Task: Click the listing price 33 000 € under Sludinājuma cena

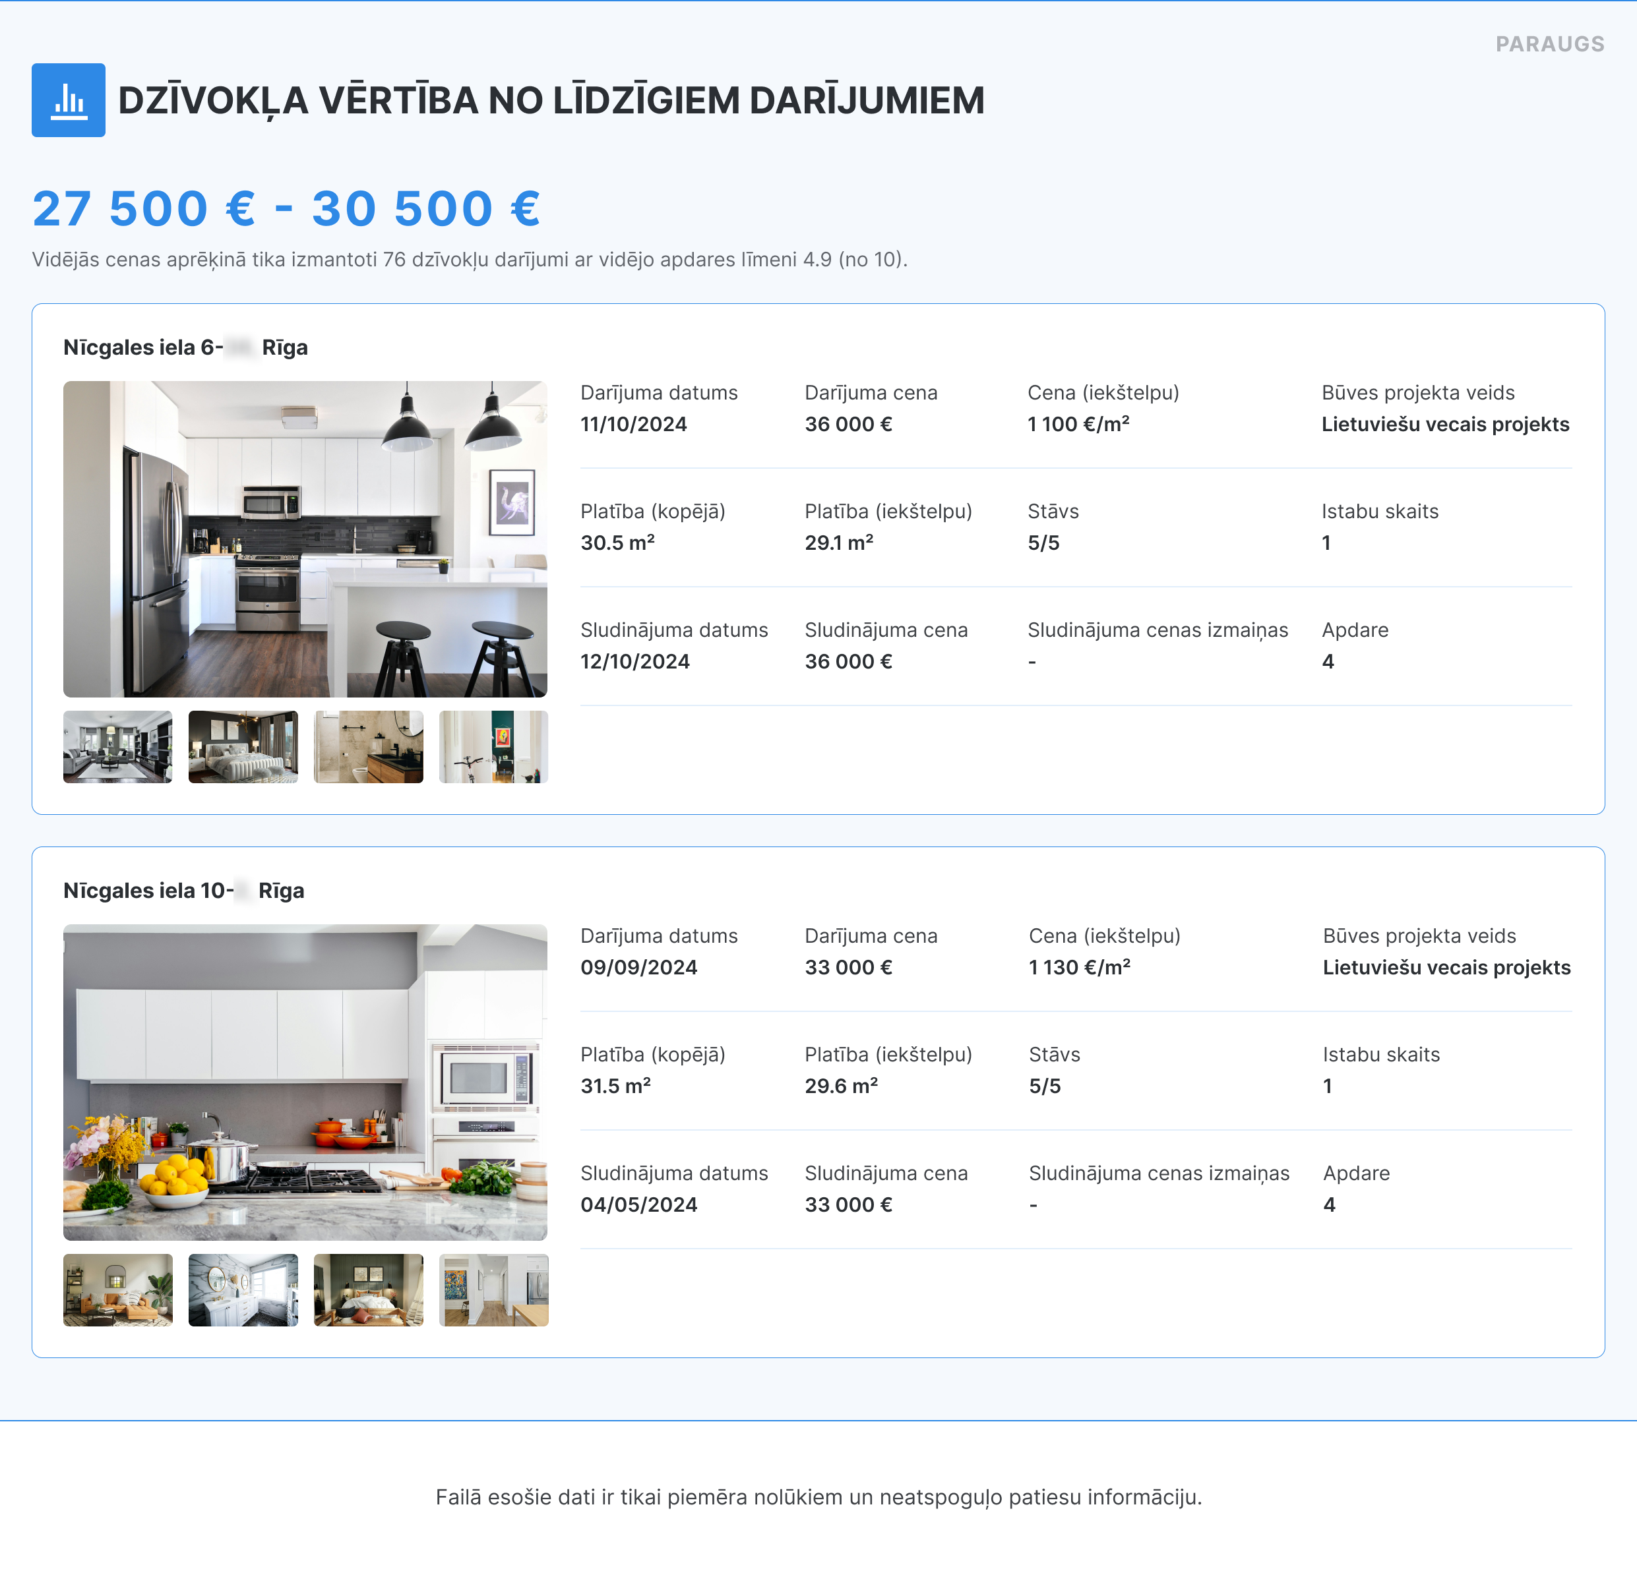Action: point(849,1204)
